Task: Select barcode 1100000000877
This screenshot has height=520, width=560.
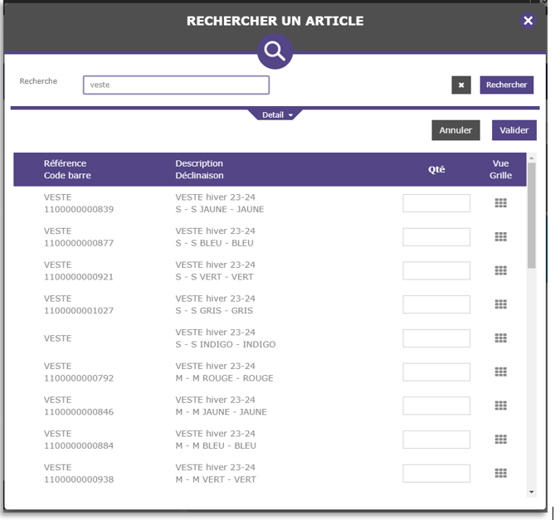Action: click(x=79, y=243)
